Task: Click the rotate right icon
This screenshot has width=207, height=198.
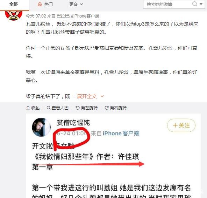Action: 107,108
